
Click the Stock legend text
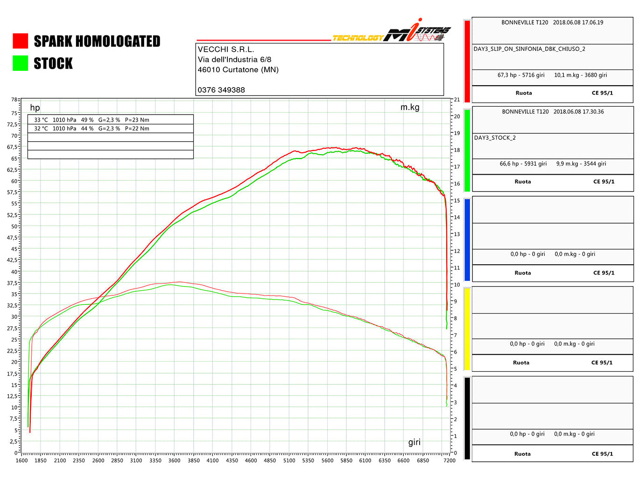click(x=53, y=63)
